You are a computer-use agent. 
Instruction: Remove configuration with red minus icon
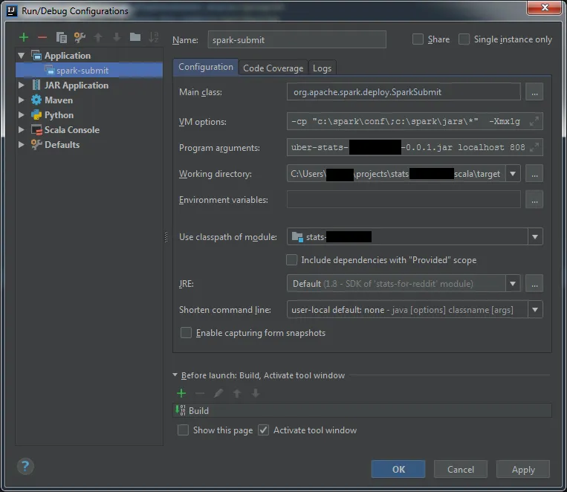[x=42, y=37]
